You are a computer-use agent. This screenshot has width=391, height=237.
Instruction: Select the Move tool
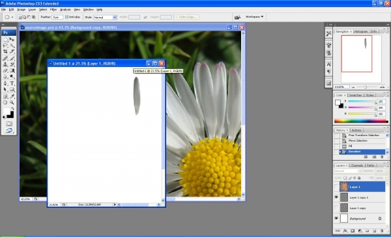pyautogui.click(x=12, y=40)
